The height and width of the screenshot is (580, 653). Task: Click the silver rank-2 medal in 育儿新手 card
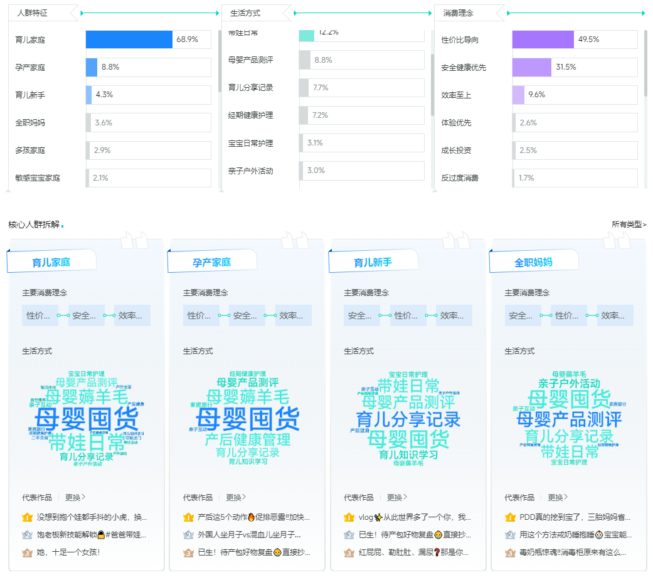[x=349, y=535]
